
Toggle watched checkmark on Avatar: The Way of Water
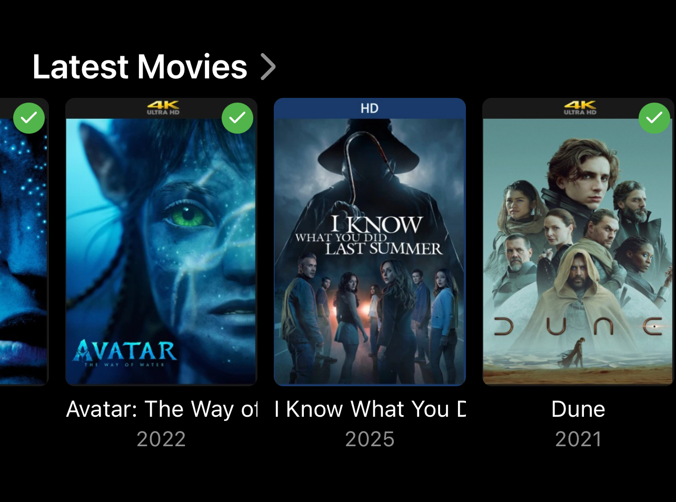[x=237, y=118]
